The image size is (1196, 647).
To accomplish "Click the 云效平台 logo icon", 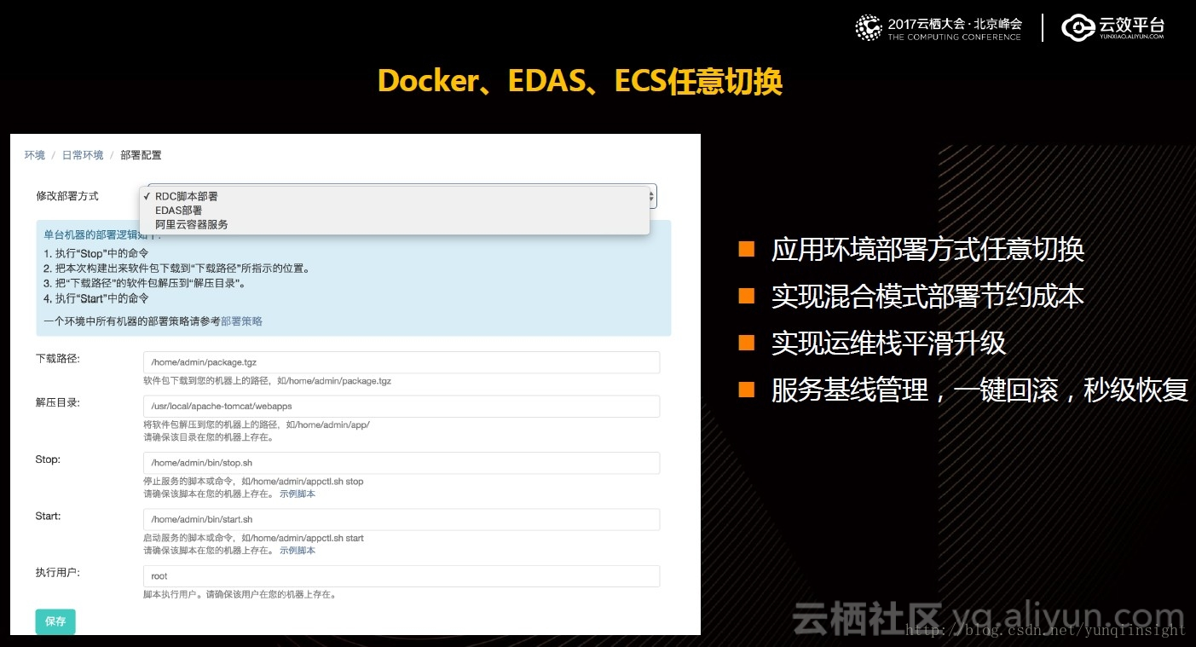I will click(x=1078, y=28).
